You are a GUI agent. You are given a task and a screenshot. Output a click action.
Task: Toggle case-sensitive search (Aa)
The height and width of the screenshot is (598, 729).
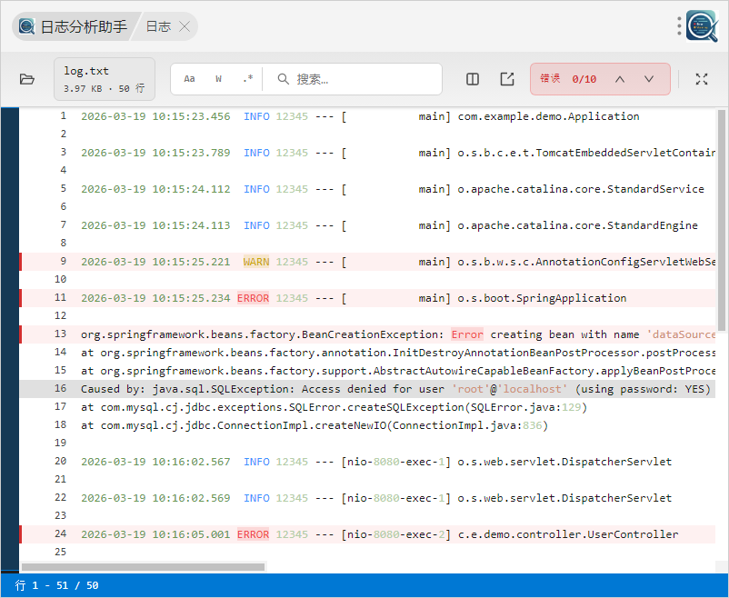[x=190, y=79]
